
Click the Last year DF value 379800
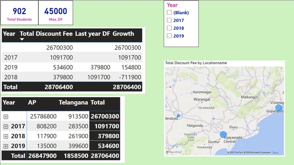(100, 67)
